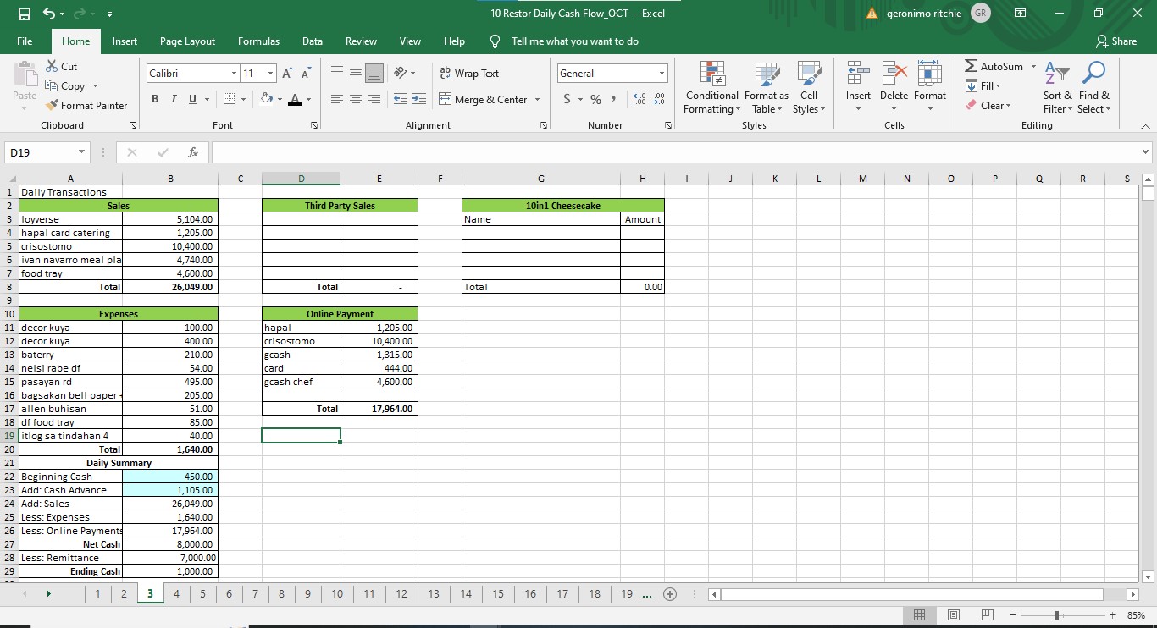Click the Decrease Indent icon
Image resolution: width=1157 pixels, height=628 pixels.
[x=400, y=99]
